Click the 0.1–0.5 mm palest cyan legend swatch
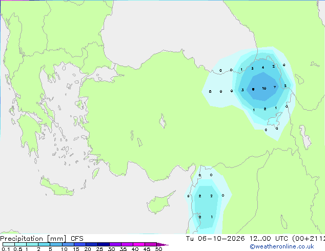This screenshot has width=325, height=251. pyautogui.click(x=9, y=244)
